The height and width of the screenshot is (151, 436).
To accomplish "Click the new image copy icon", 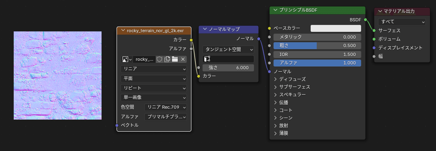I will tap(167, 59).
